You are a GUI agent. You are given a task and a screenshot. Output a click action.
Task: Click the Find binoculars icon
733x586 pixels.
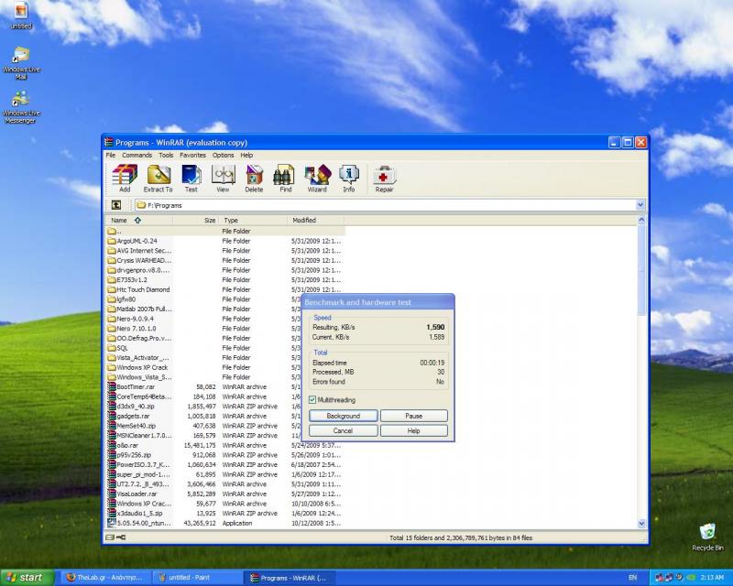coord(285,179)
